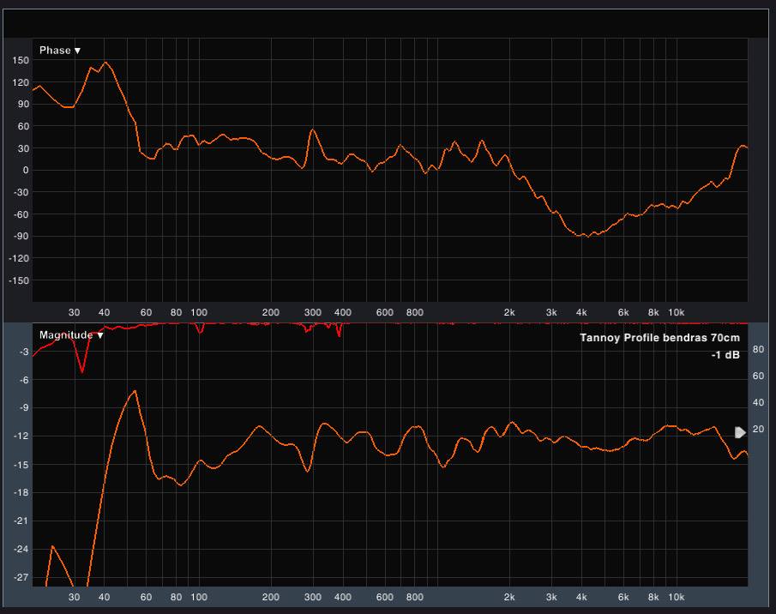Screen dimensions: 776x614
Task: Click 100 on the phase plot frequency axis
Action: pyautogui.click(x=199, y=312)
